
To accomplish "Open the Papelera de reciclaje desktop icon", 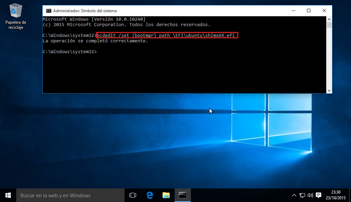I will point(16,16).
